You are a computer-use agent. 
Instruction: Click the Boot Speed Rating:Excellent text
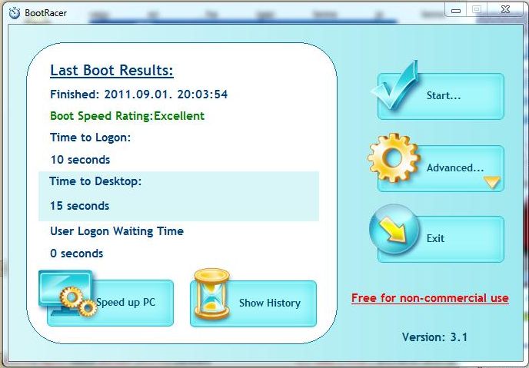point(127,116)
